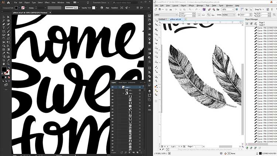Open Illustrator Select menu
The image size is (277, 156).
tap(40, 3)
